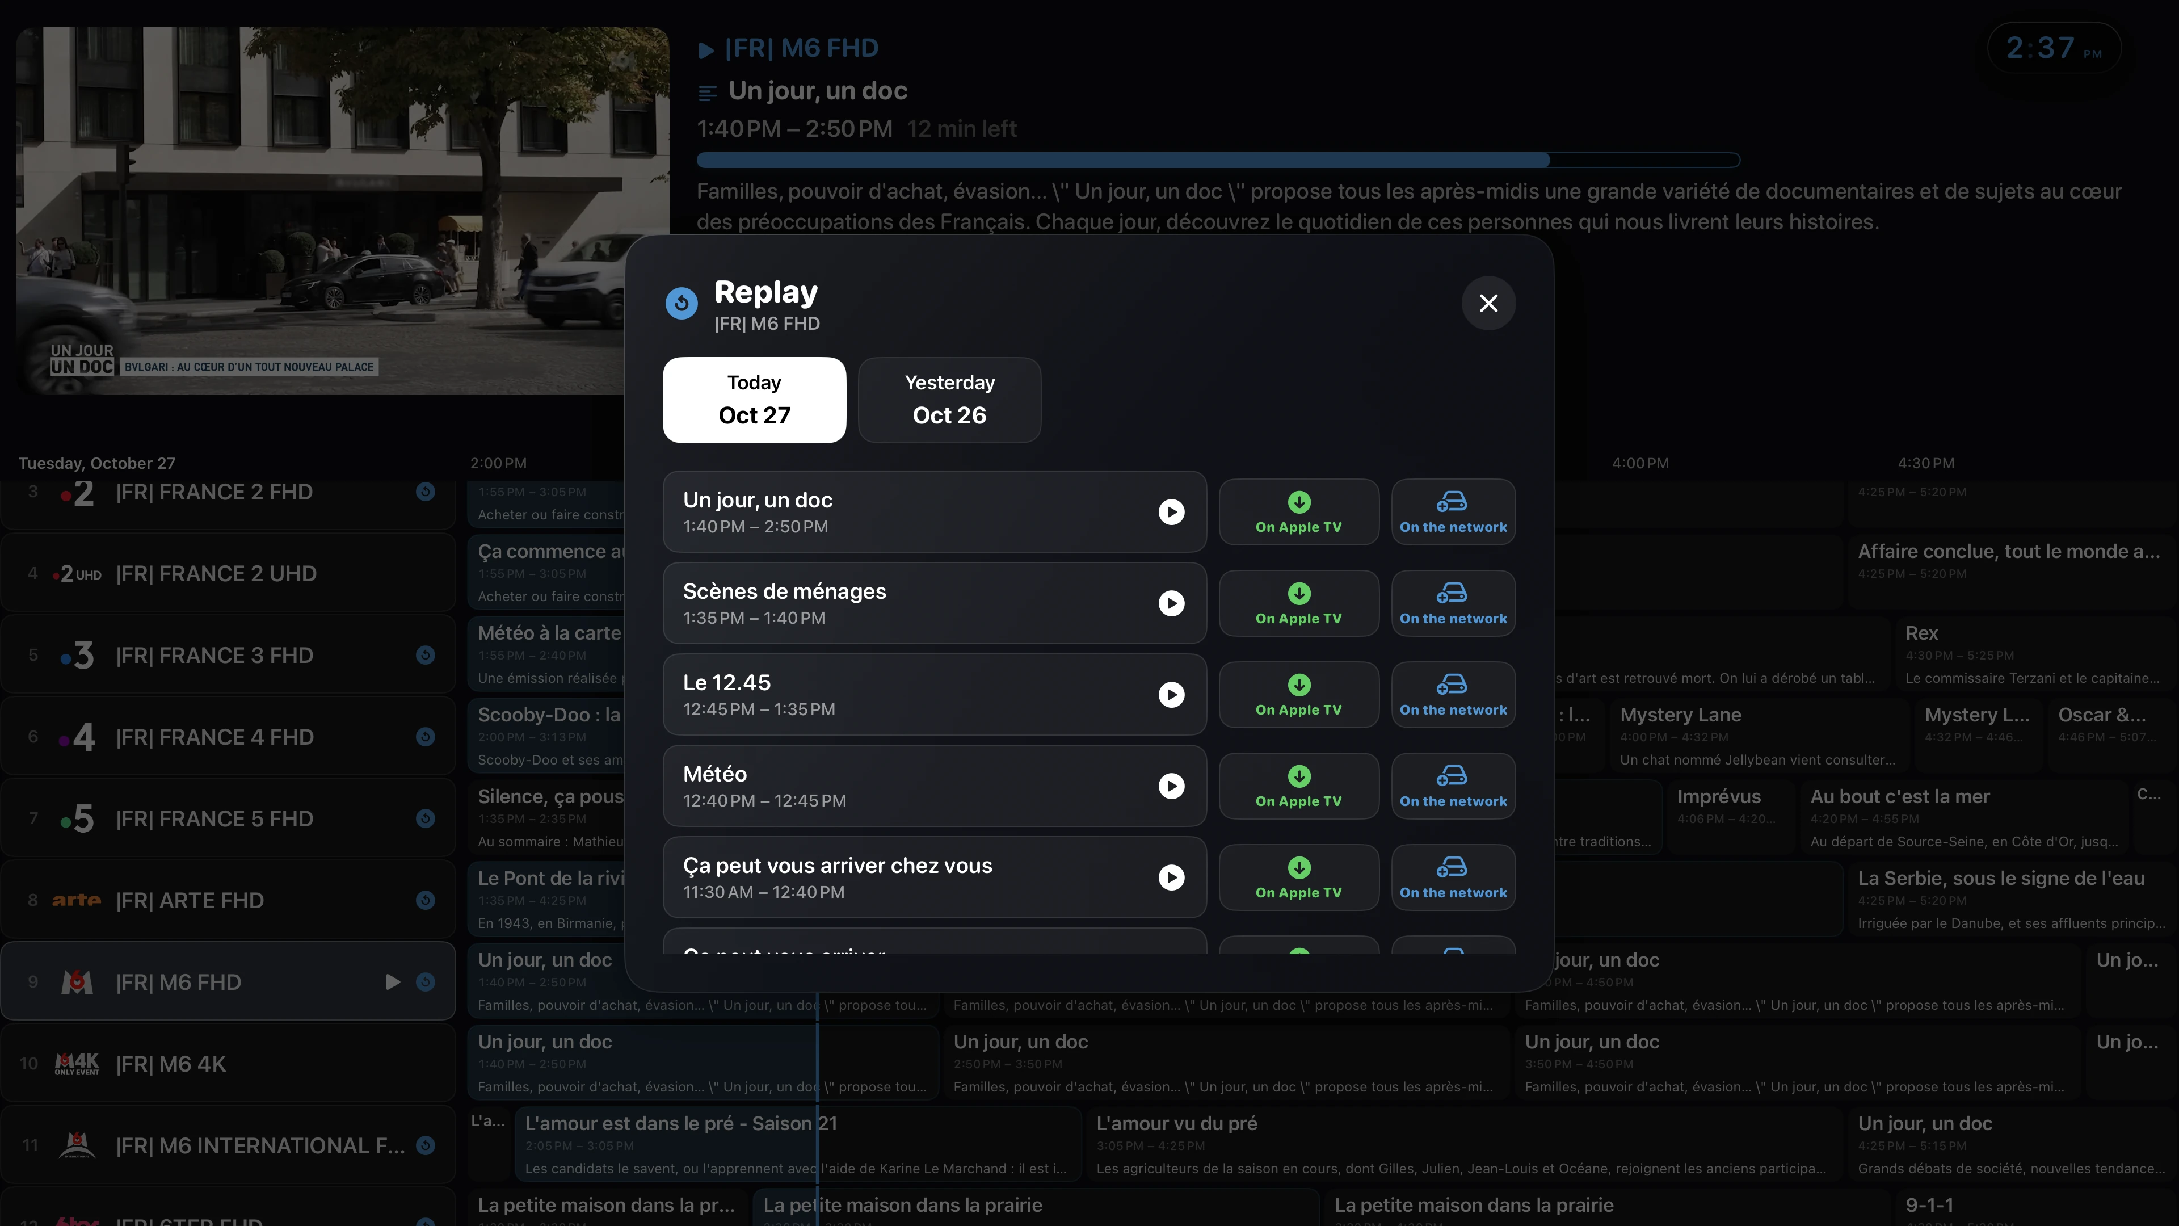Download Météo On Apple TV

click(1298, 786)
